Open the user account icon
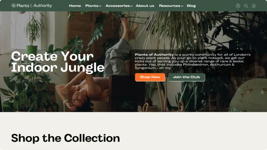Viewport: 267px width, 150px height. (238, 6)
